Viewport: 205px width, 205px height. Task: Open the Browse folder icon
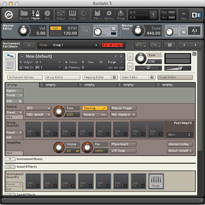(x=24, y=15)
